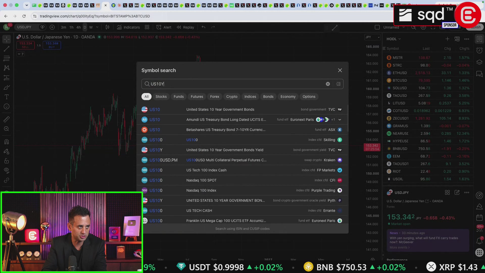The width and height of the screenshot is (485, 273).
Task: Open the yen carry trades news item
Action: 428,240
